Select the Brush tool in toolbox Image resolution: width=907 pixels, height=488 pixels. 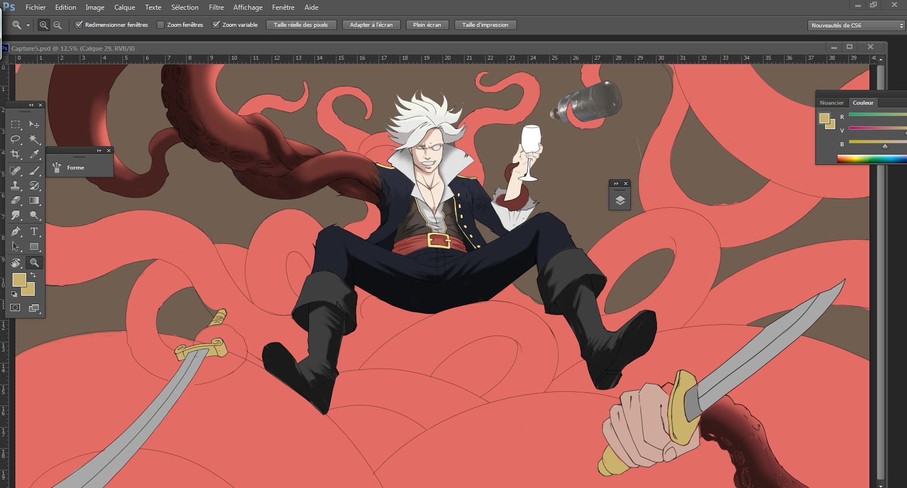click(x=34, y=170)
